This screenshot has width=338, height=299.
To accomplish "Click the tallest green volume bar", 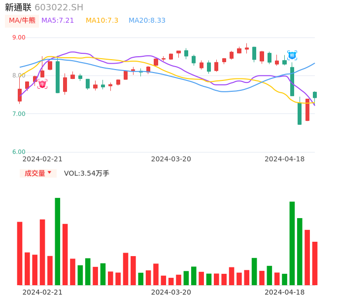I will pyautogui.click(x=58, y=241).
